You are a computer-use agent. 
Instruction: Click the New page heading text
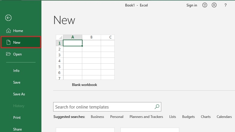(64, 20)
